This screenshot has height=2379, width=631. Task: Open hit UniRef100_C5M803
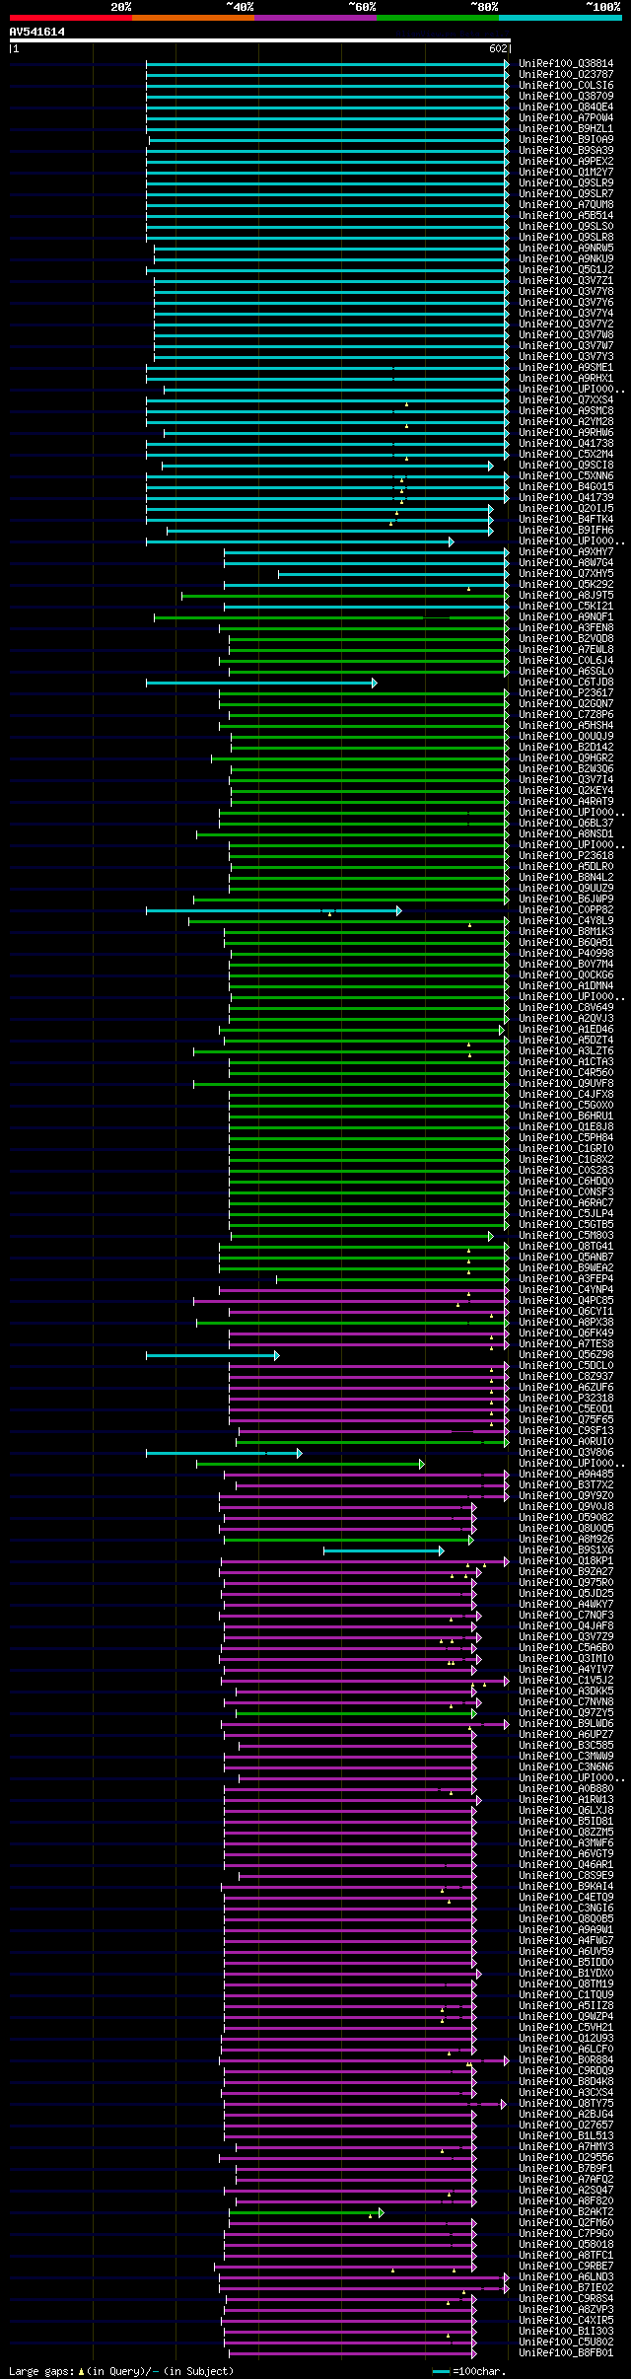(566, 1236)
